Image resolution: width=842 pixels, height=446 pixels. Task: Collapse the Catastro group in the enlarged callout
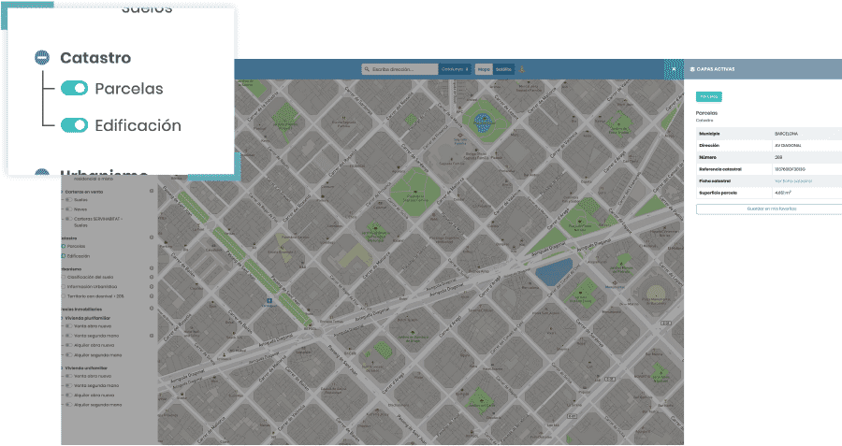point(42,57)
